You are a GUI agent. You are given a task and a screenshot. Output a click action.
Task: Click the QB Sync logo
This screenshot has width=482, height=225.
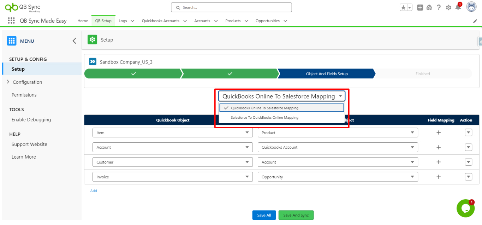[x=23, y=7]
